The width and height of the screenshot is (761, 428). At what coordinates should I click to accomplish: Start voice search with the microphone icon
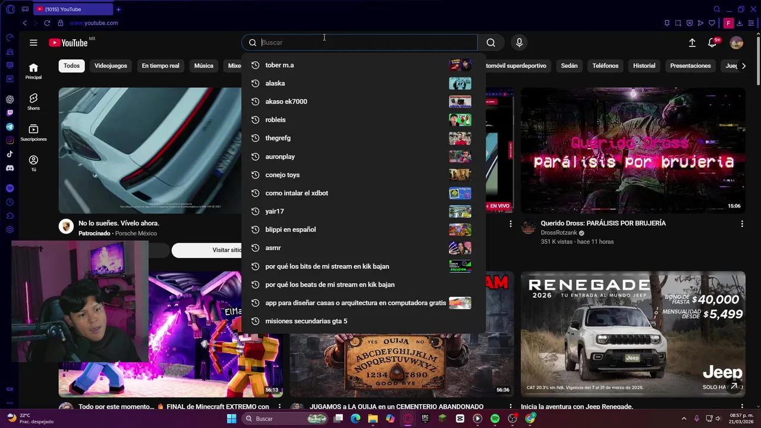coord(519,43)
